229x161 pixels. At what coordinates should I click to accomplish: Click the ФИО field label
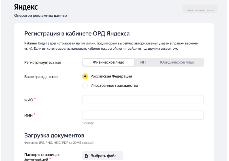[29, 100]
